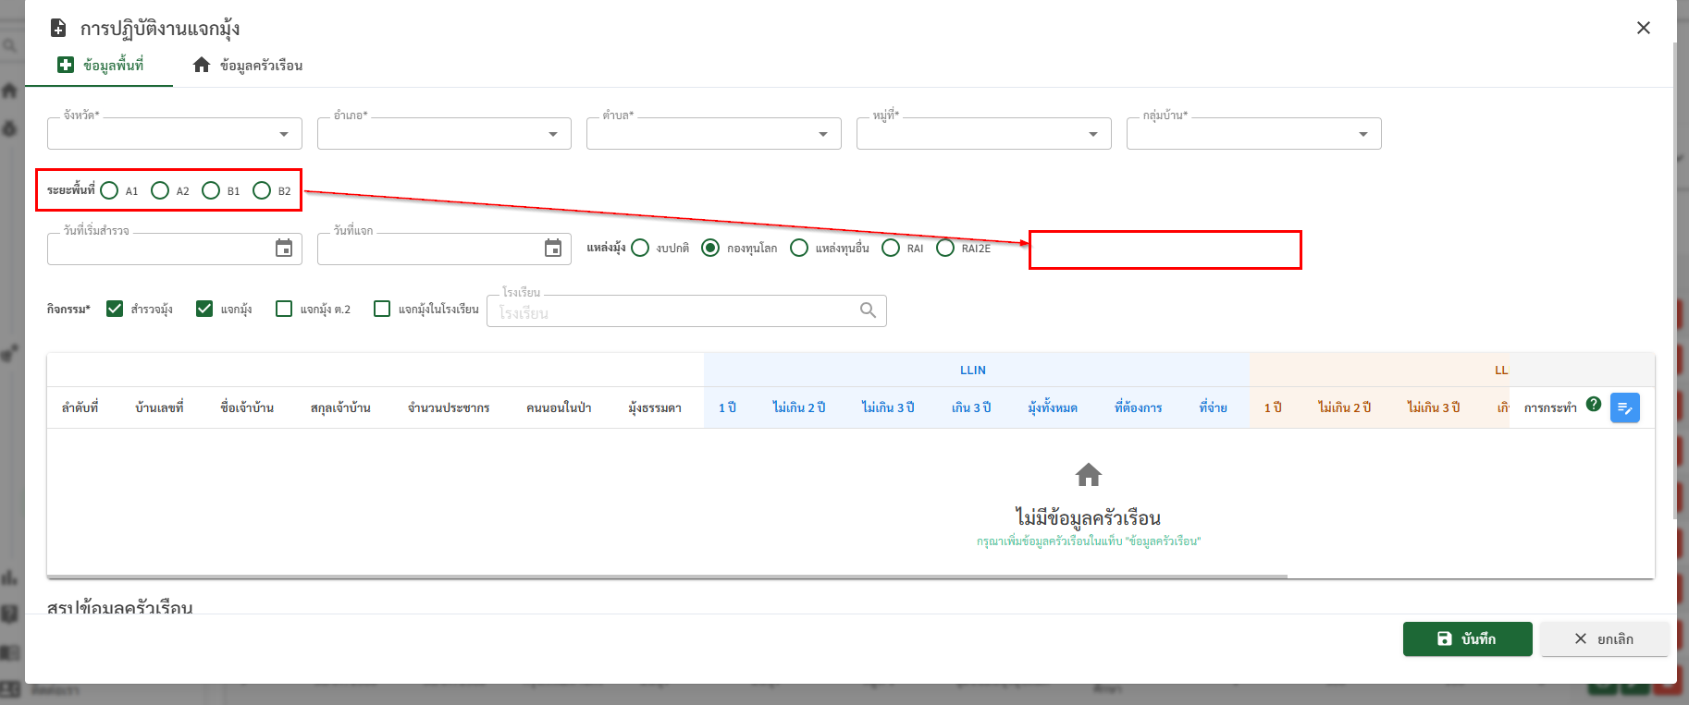Image resolution: width=1689 pixels, height=705 pixels.
Task: Click the table horizontal scrollbar
Action: coord(666,577)
